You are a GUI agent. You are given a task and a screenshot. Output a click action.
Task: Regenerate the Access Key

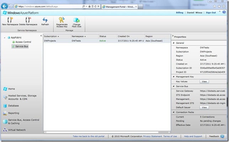coord(62,22)
